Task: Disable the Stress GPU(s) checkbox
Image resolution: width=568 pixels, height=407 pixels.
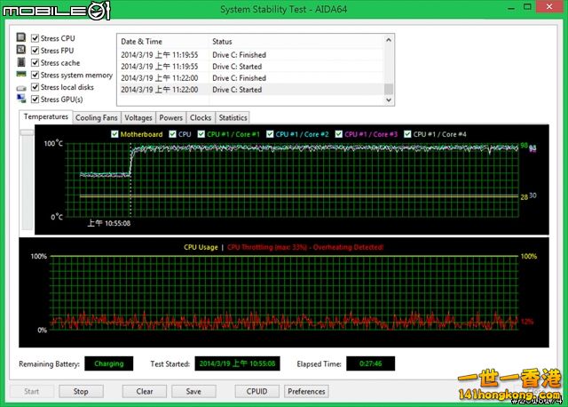Action: pos(35,99)
